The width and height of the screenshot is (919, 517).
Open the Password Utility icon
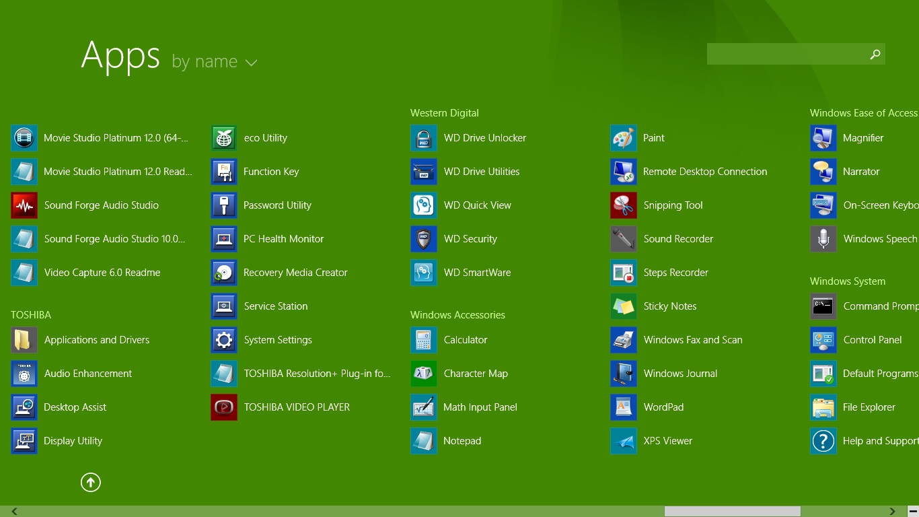224,205
